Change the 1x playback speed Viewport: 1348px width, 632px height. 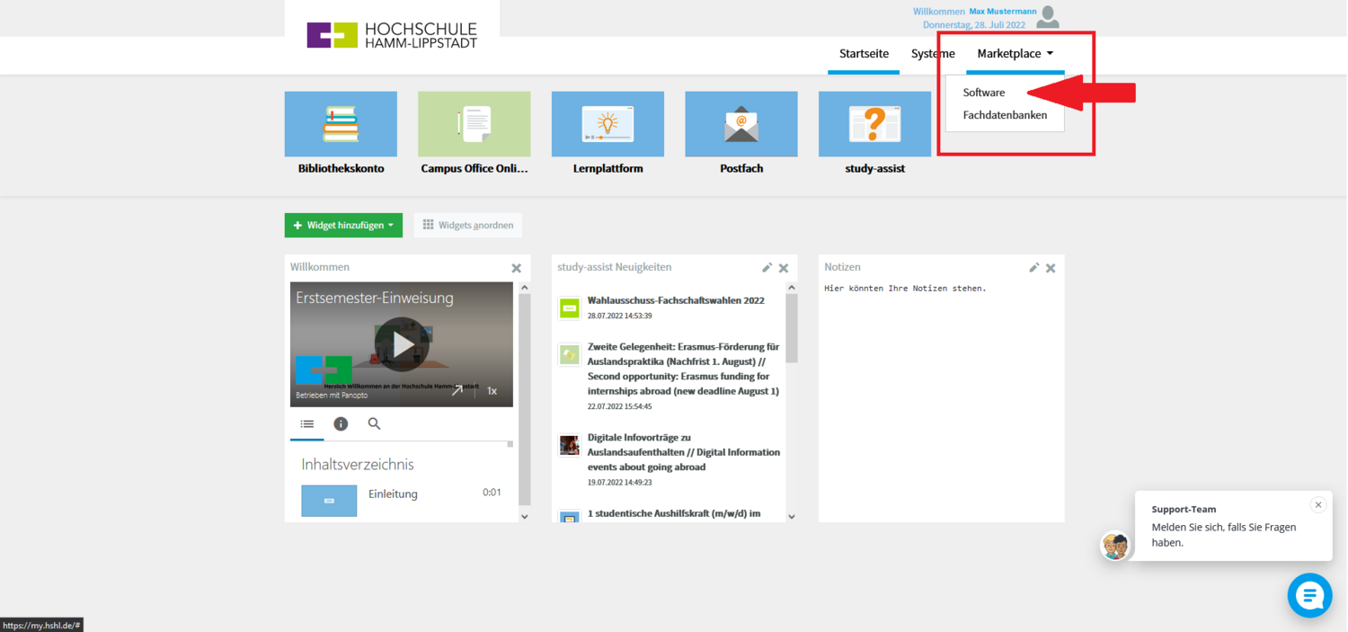pos(492,391)
